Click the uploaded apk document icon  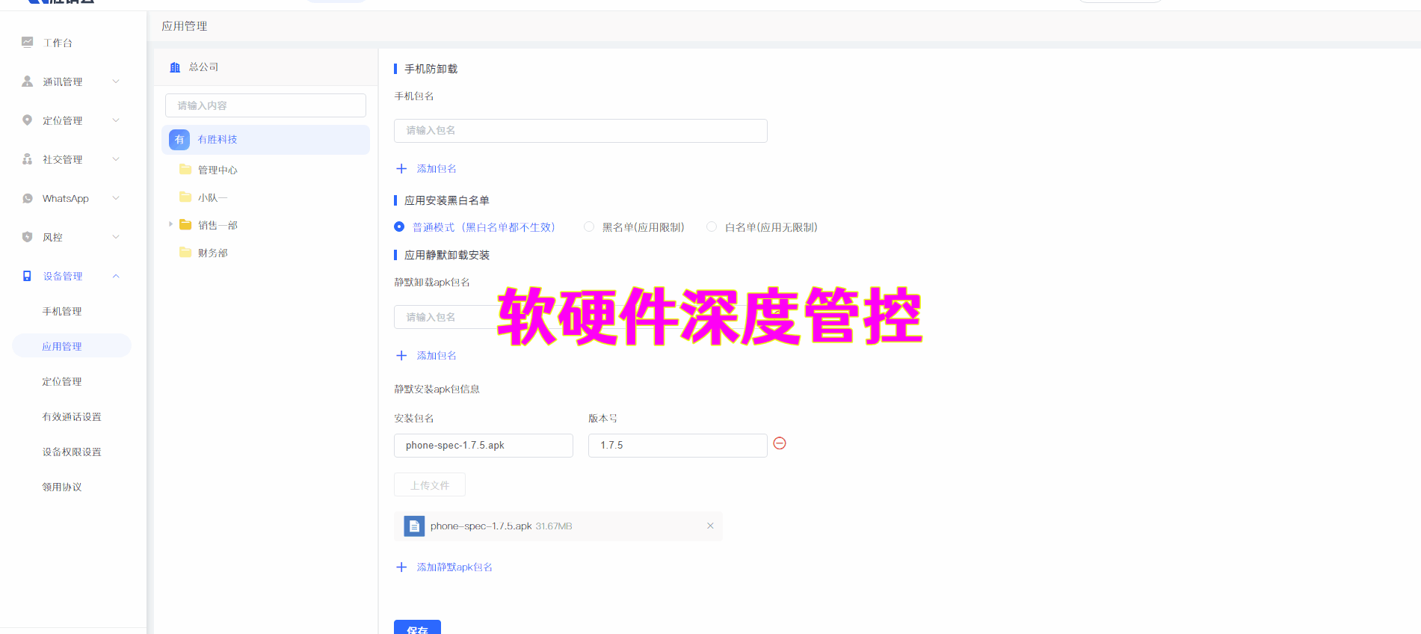click(414, 526)
